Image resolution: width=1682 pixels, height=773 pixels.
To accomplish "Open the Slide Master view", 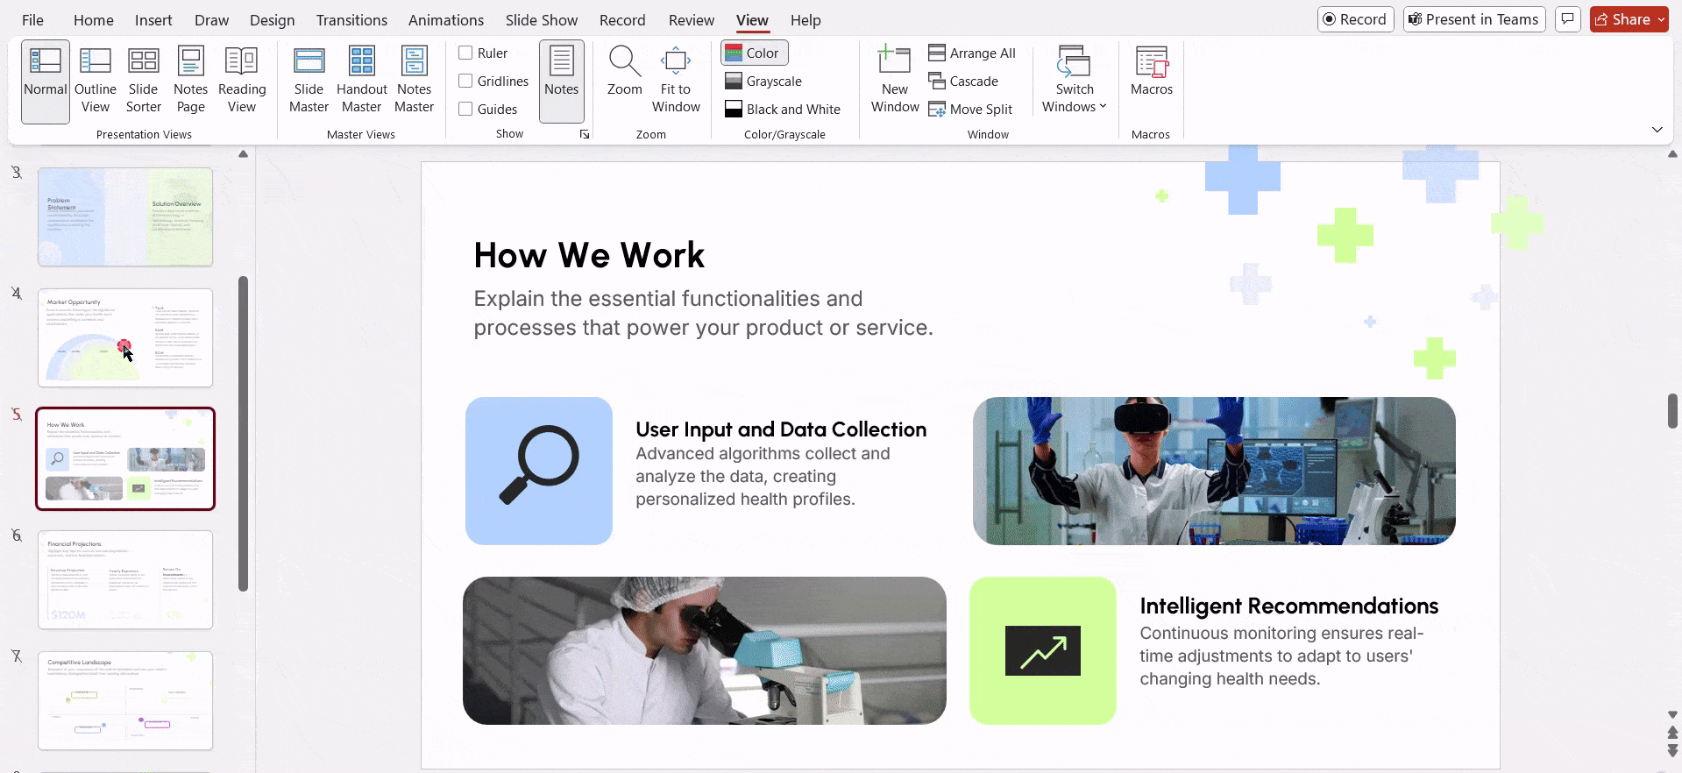I will (309, 81).
